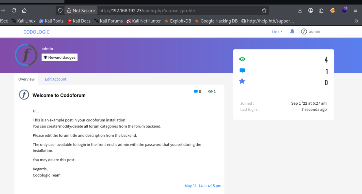Open the browser extensions puzzle icon
Image resolution: width=362 pixels, height=194 pixels.
coord(321,10)
